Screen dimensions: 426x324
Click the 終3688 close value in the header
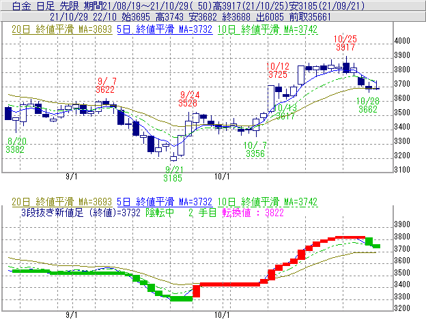click(x=236, y=17)
